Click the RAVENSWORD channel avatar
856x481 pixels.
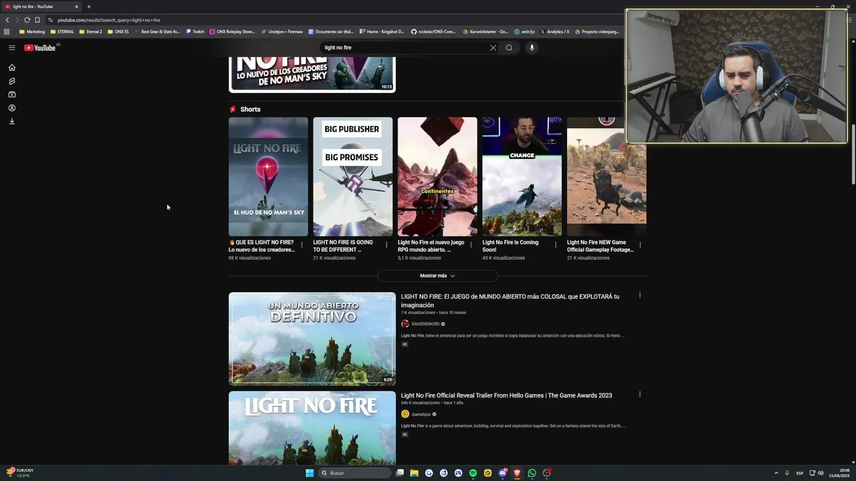pyautogui.click(x=405, y=324)
